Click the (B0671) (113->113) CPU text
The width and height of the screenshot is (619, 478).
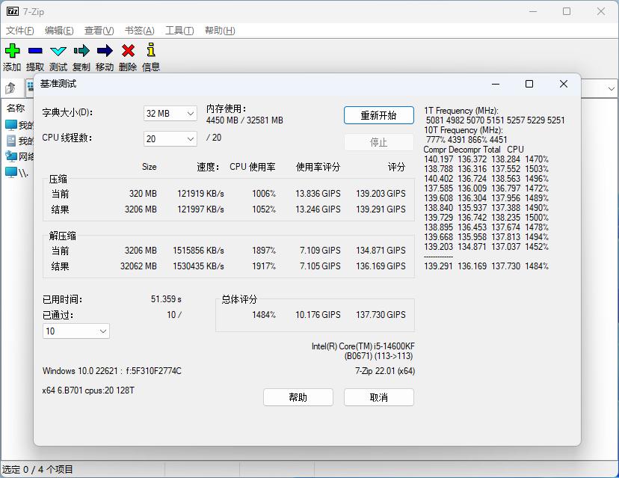click(378, 356)
